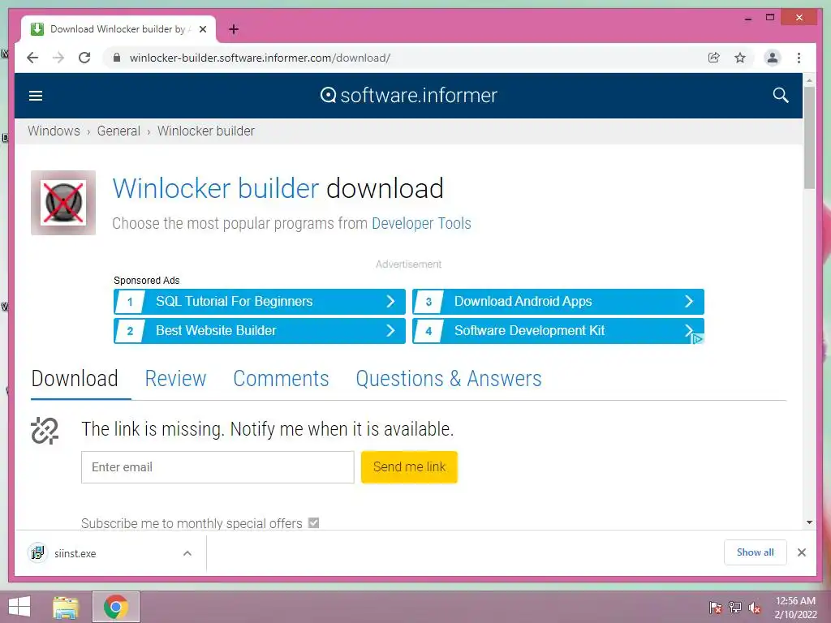Expand options arrow for siinst.exe download

(187, 553)
